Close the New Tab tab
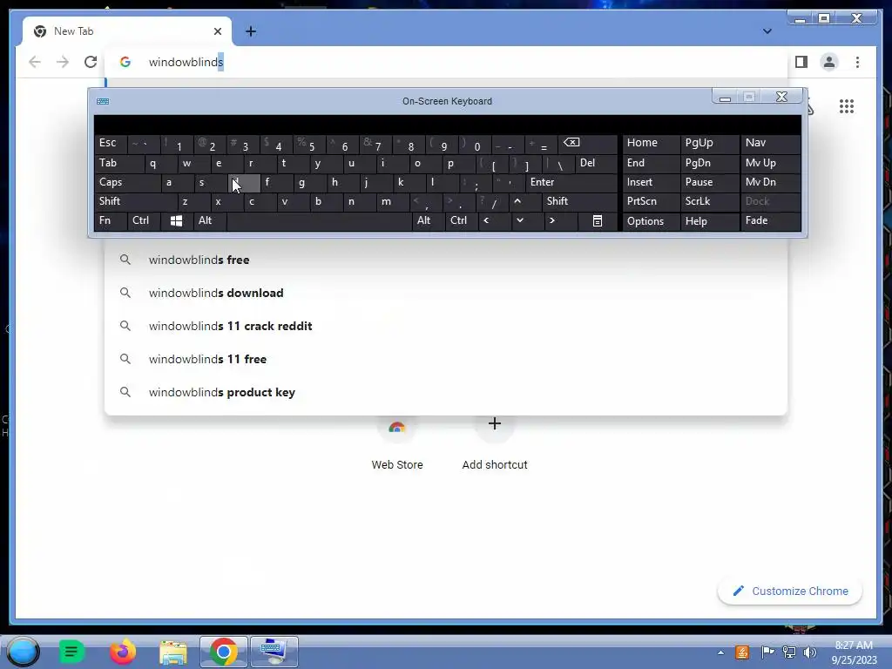892x669 pixels. click(x=217, y=31)
